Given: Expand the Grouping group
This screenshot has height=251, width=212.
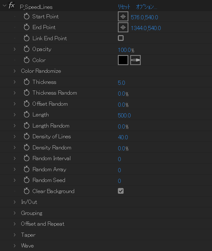Looking at the screenshot, I should click(15, 213).
